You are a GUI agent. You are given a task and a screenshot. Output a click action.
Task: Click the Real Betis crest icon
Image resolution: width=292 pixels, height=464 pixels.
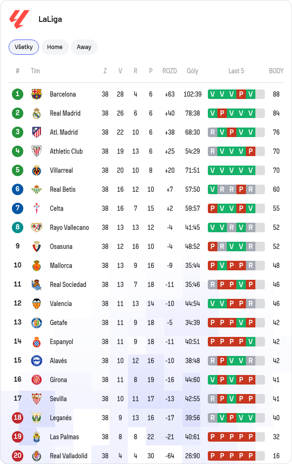pos(37,189)
